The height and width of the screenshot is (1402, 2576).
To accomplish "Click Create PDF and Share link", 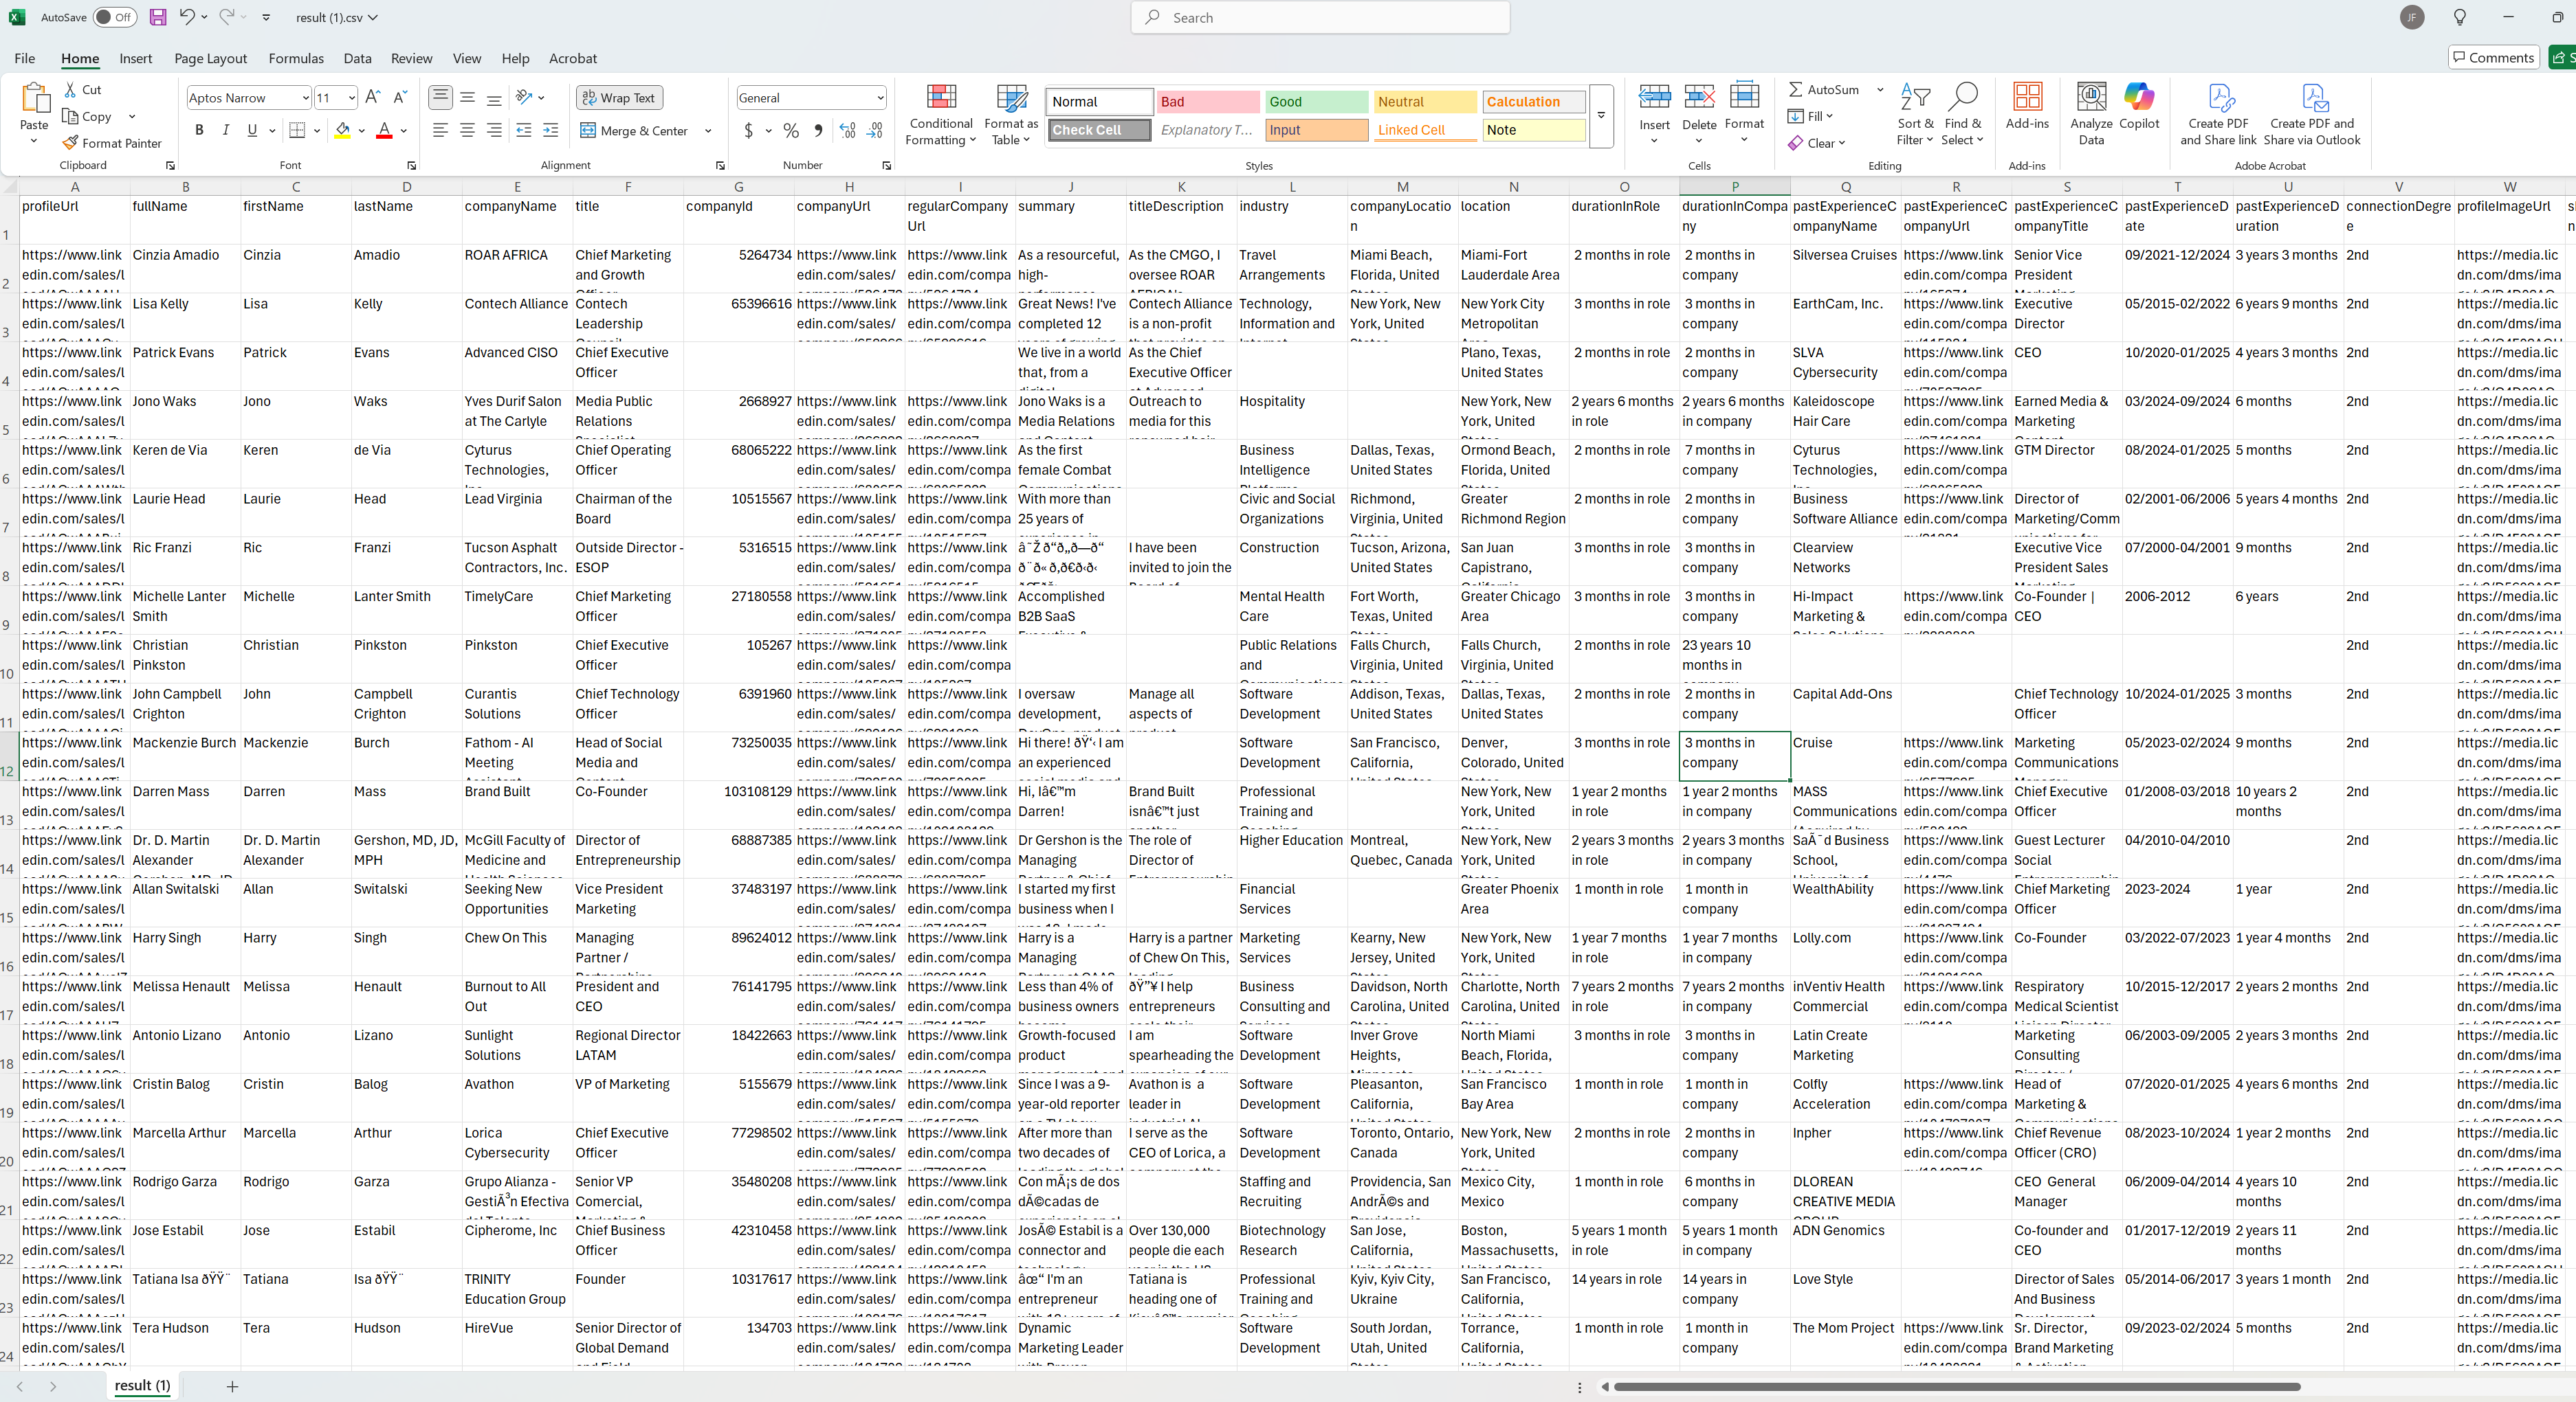I will pyautogui.click(x=2218, y=114).
